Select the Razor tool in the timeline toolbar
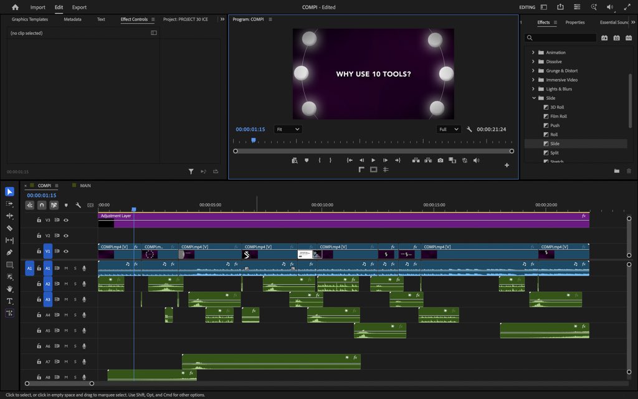638x399 pixels. click(x=9, y=229)
